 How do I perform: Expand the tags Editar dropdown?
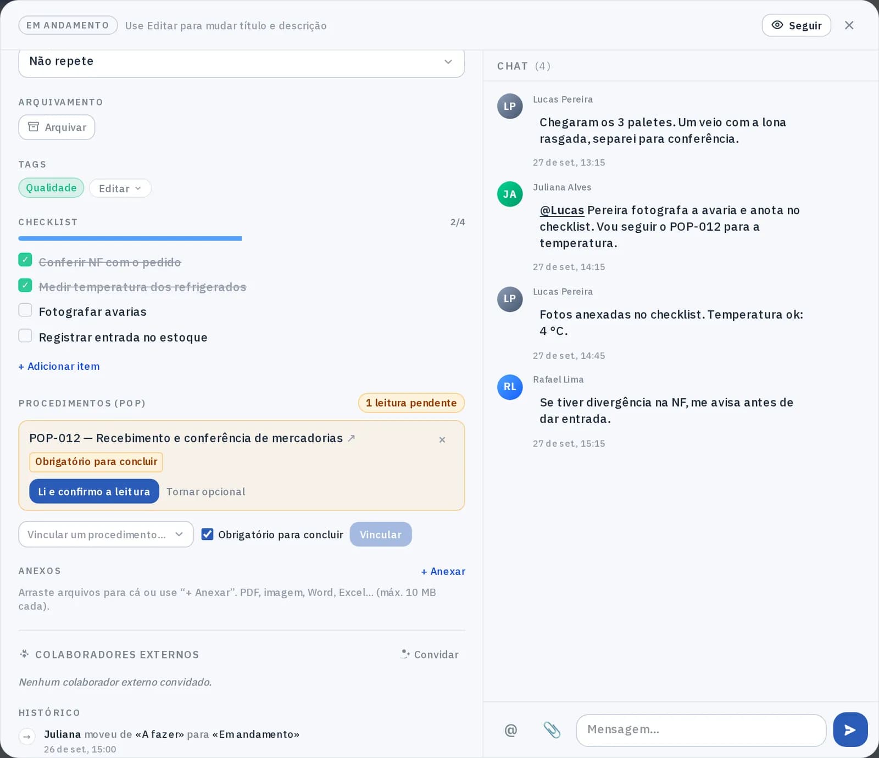coord(120,188)
